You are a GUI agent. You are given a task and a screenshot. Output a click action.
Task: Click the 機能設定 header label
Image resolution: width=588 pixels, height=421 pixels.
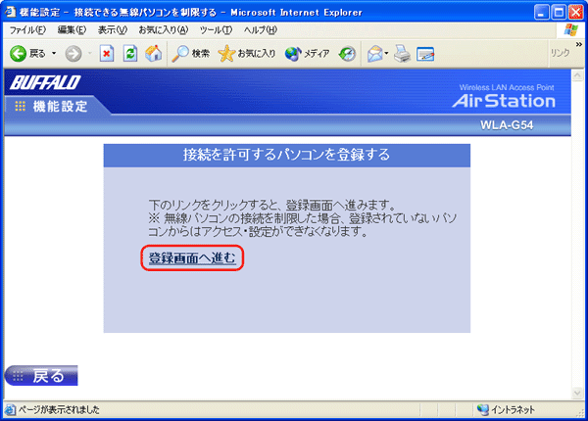[58, 106]
